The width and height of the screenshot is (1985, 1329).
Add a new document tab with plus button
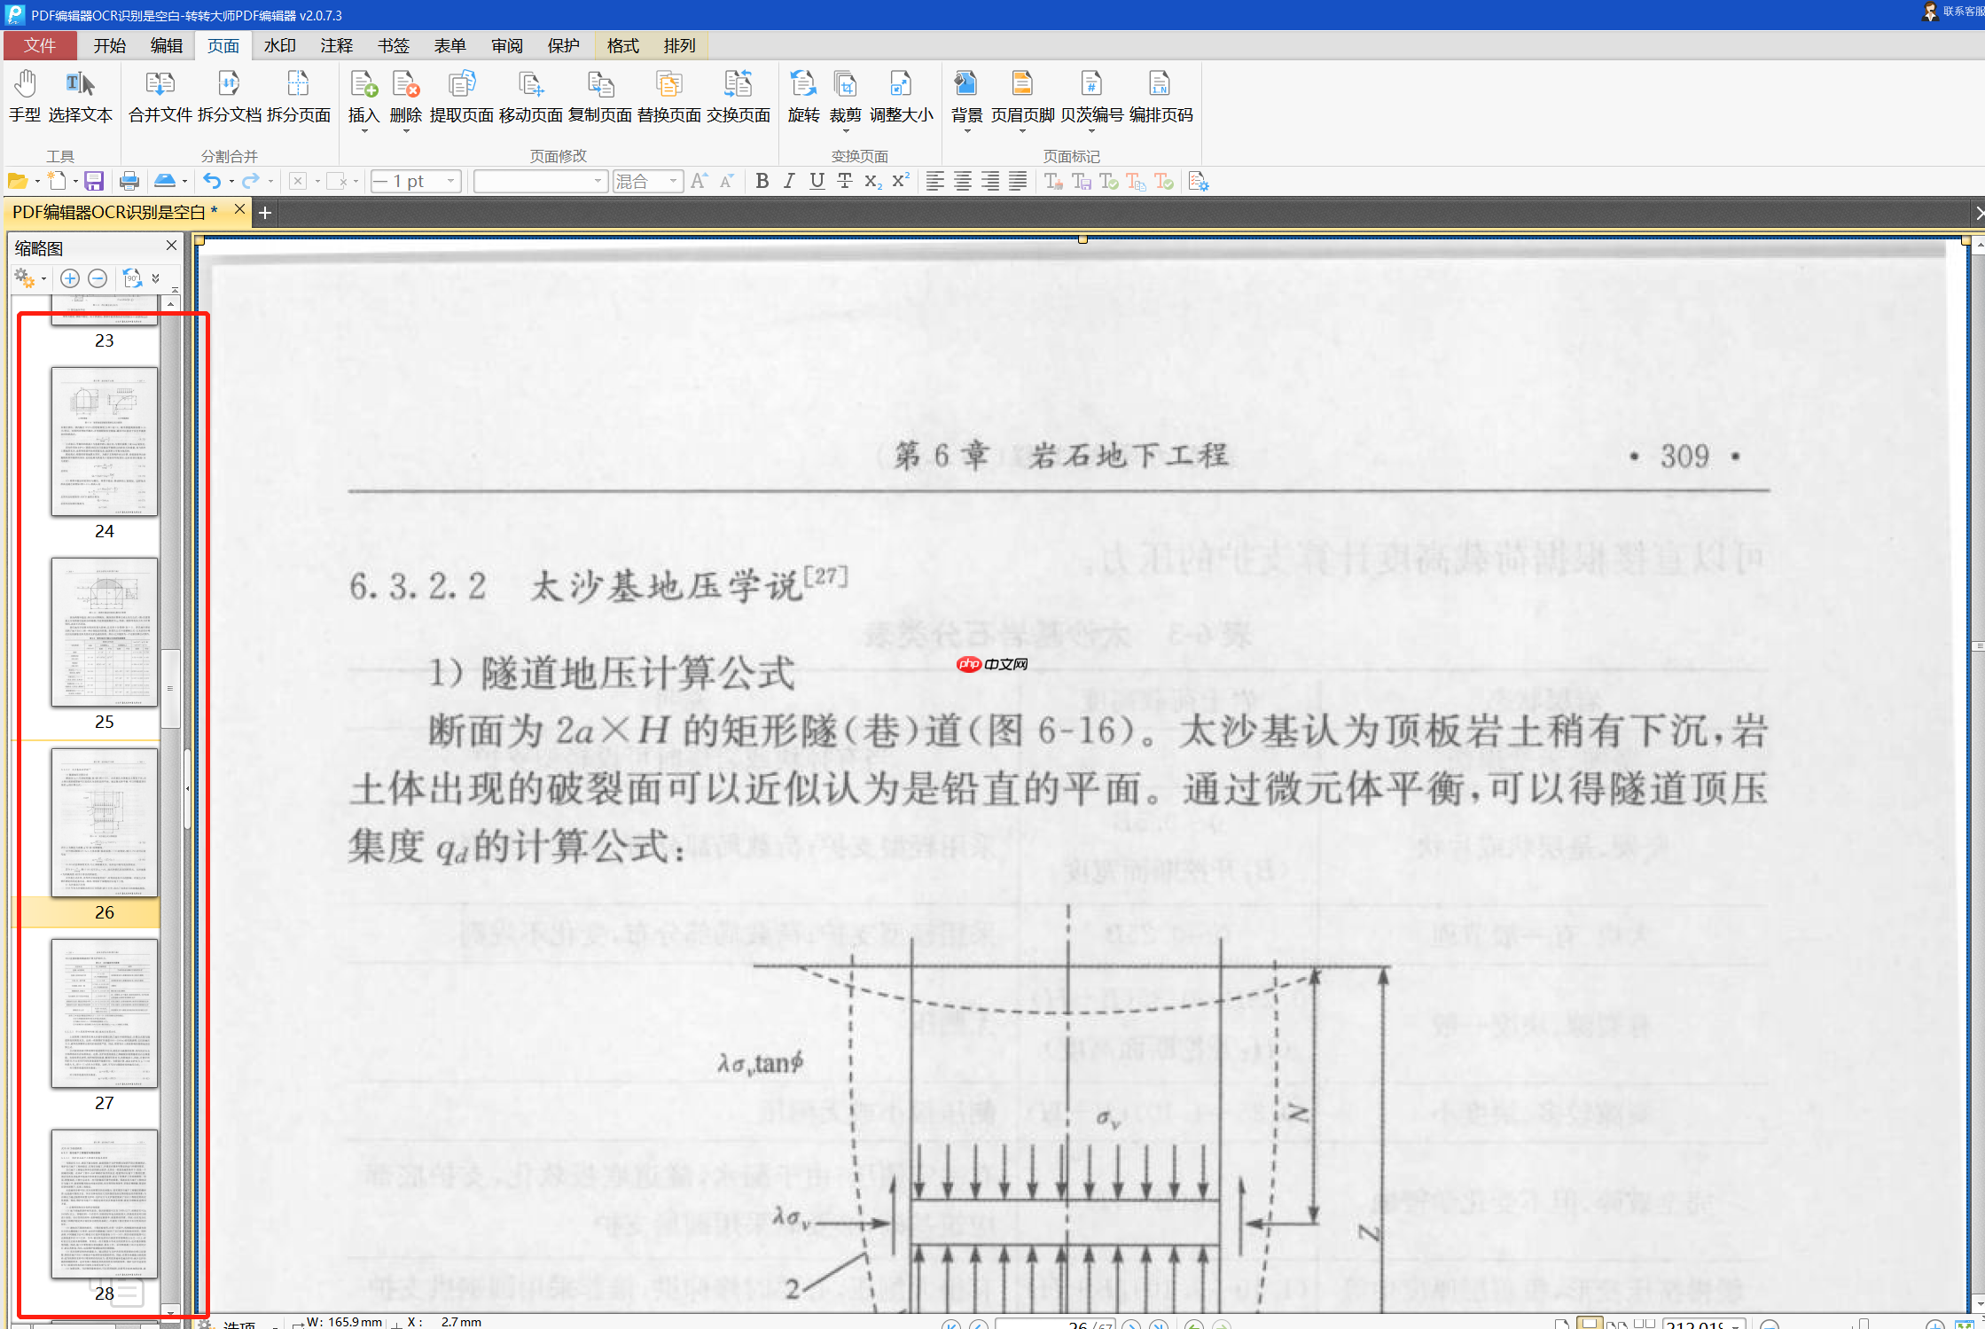tap(264, 213)
